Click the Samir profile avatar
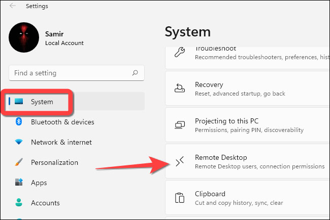 coord(24,37)
